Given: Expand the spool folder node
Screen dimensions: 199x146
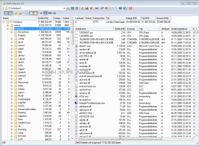Looking at the screenshot, I should [12, 42].
